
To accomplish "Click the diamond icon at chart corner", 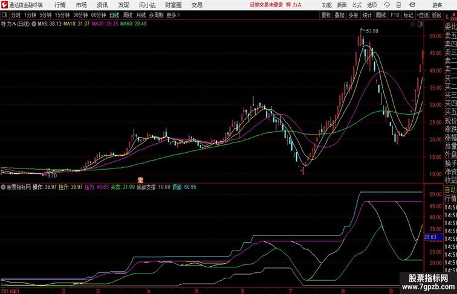I will (413, 24).
